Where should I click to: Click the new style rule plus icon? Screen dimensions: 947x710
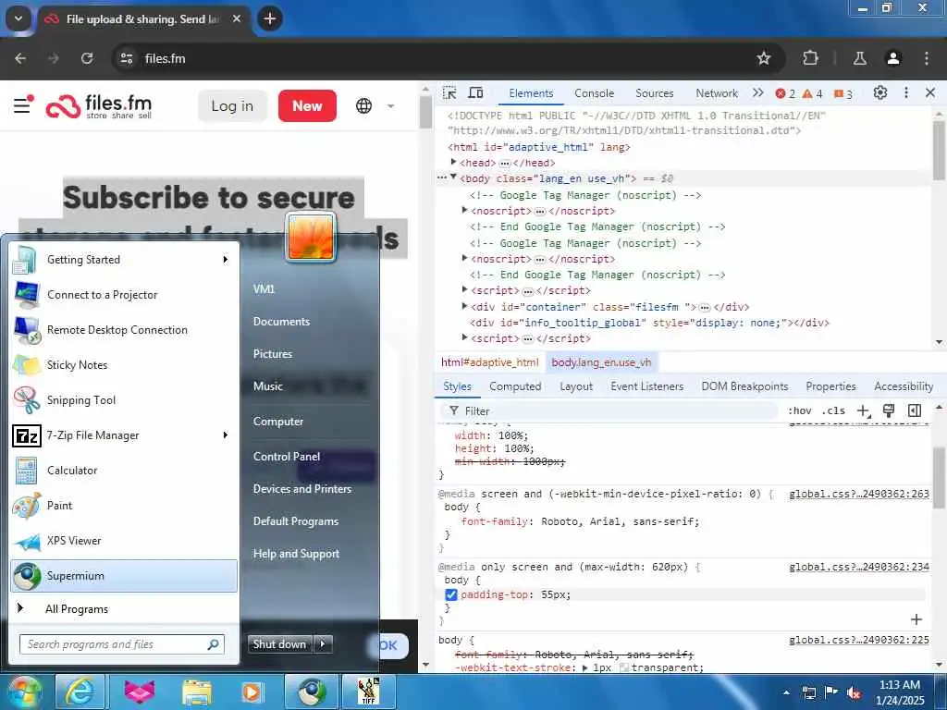pos(864,411)
